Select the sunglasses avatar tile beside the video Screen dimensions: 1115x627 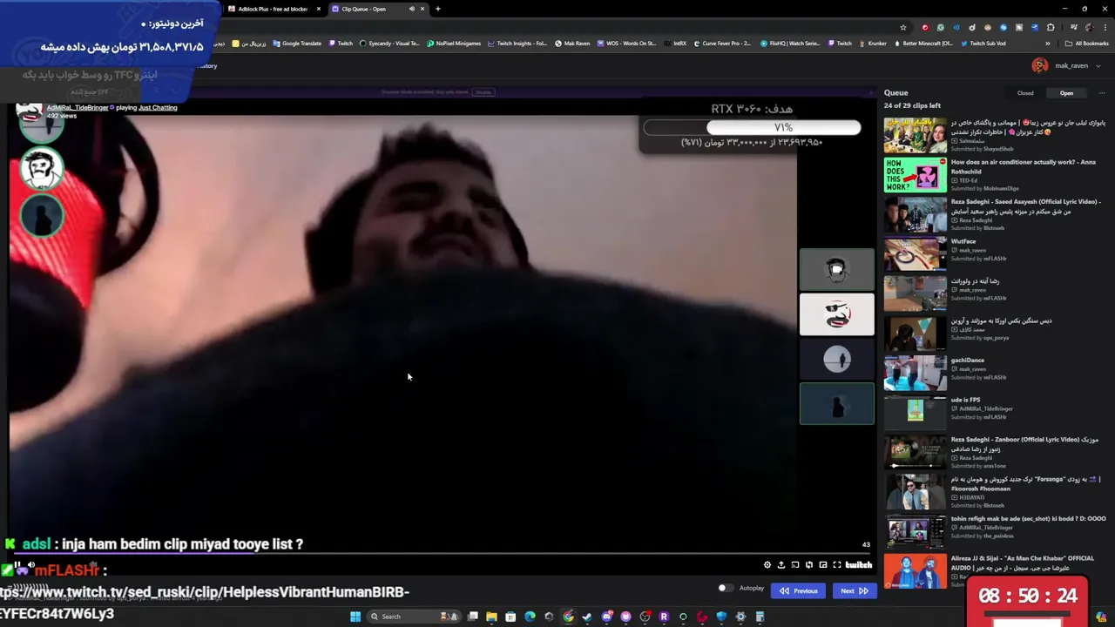tap(837, 314)
